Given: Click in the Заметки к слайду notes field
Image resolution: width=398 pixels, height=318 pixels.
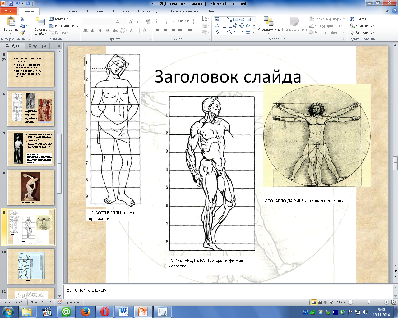Looking at the screenshot, I should [x=228, y=291].
